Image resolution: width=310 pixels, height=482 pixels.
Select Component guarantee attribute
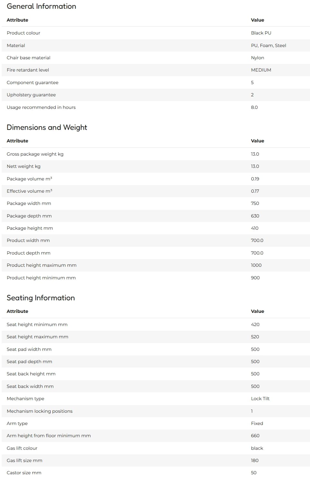pos(33,82)
